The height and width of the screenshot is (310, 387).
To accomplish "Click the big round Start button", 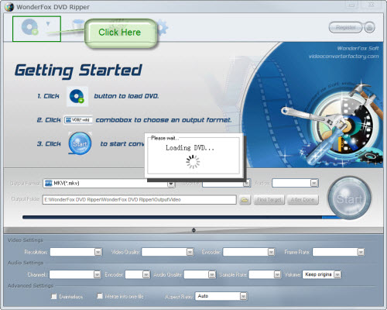I will 350,198.
